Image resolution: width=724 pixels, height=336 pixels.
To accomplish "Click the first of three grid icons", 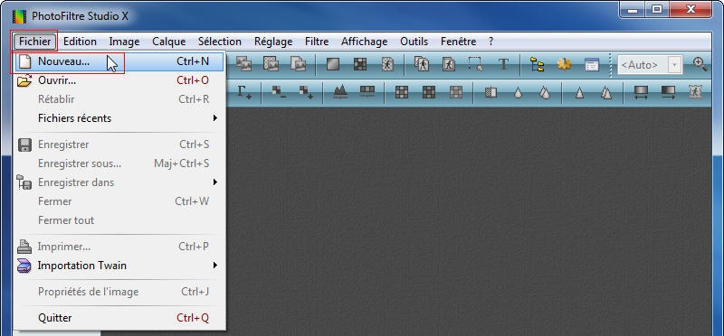I will click(x=402, y=92).
